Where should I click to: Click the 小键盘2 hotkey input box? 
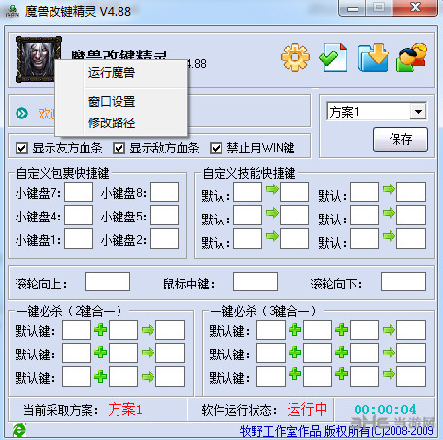click(164, 239)
